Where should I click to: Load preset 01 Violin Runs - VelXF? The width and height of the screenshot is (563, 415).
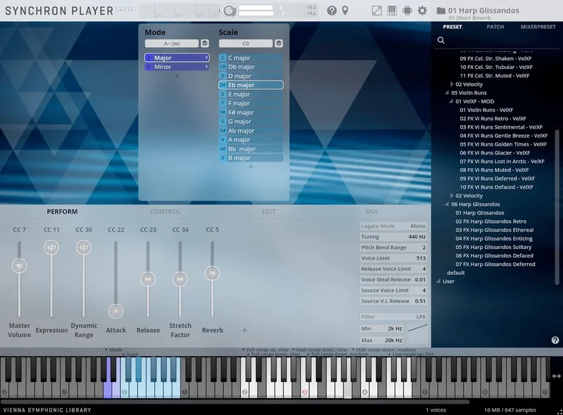(486, 110)
